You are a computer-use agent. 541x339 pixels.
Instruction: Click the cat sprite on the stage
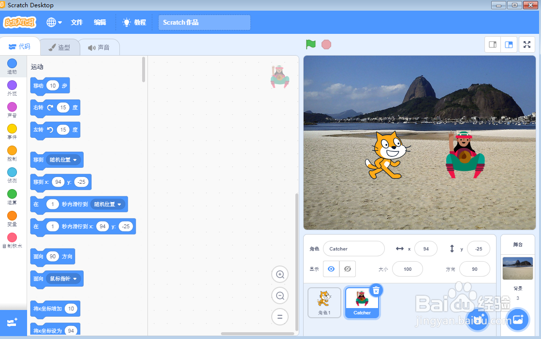[387, 155]
